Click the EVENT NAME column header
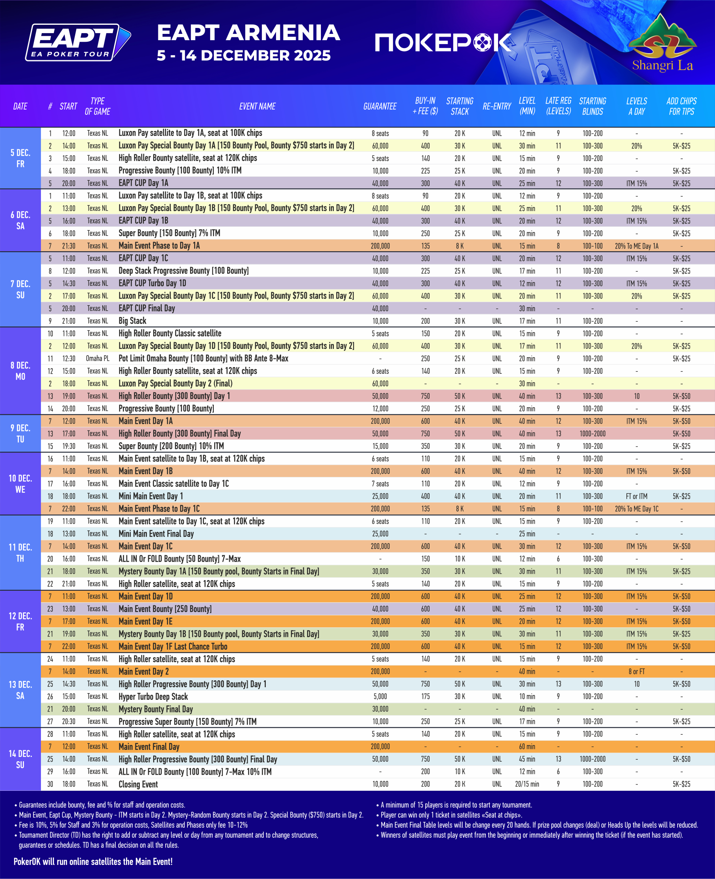 [257, 106]
